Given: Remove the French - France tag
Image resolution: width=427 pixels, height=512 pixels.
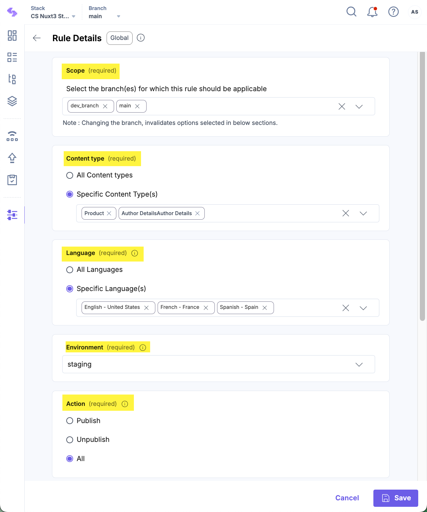Looking at the screenshot, I should 206,308.
